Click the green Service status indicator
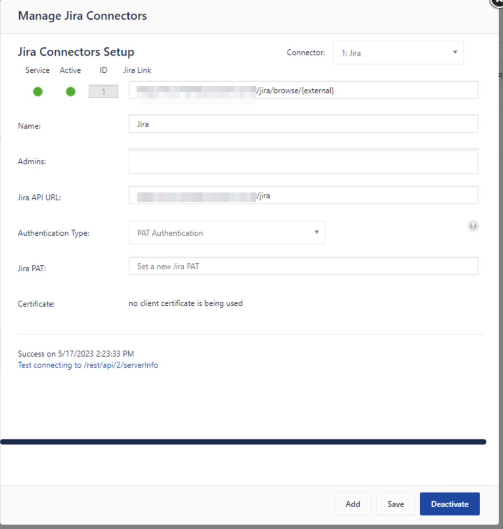The height and width of the screenshot is (529, 503). tap(38, 92)
